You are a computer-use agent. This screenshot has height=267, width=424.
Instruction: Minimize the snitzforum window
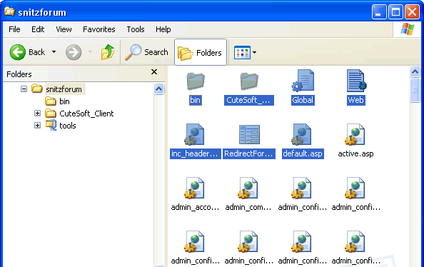[379, 11]
